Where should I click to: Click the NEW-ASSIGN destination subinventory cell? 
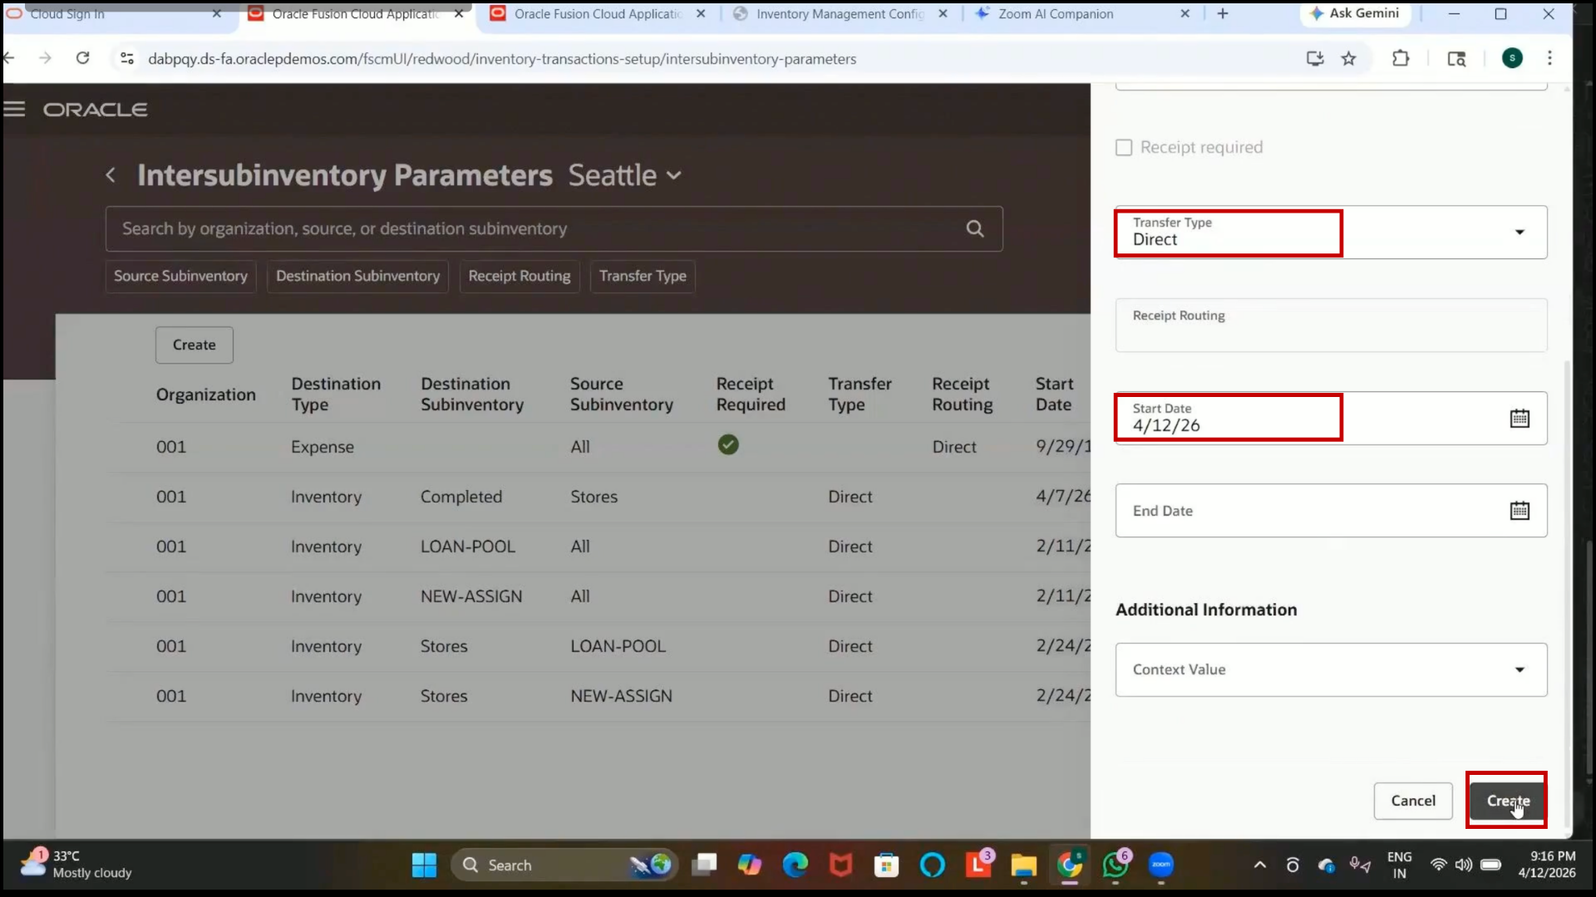(471, 596)
